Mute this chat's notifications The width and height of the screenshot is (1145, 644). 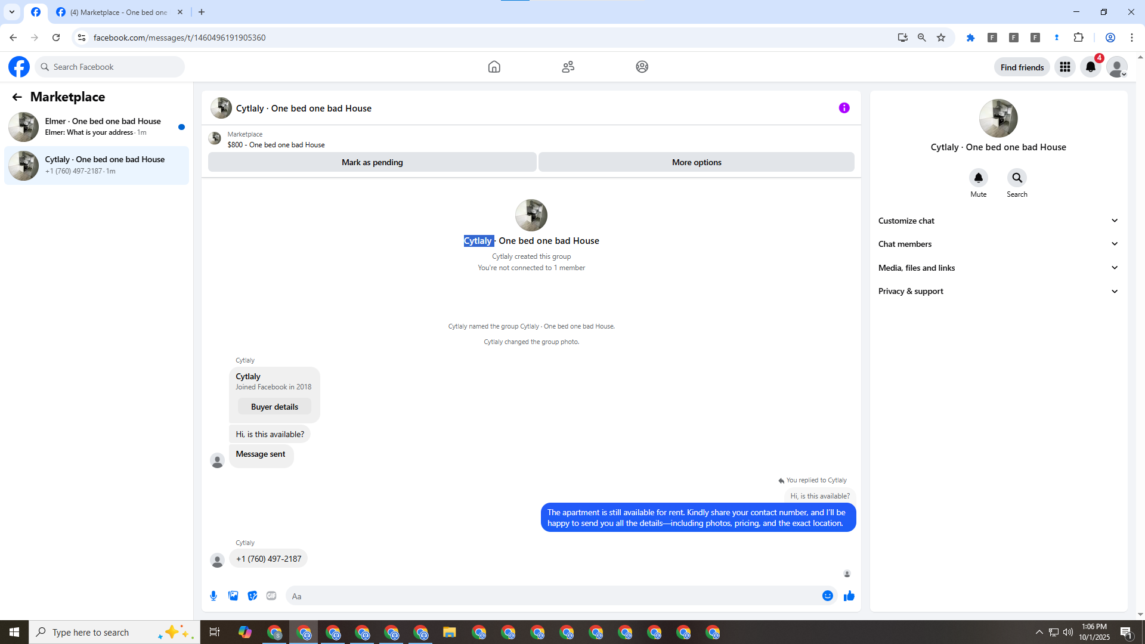click(978, 178)
